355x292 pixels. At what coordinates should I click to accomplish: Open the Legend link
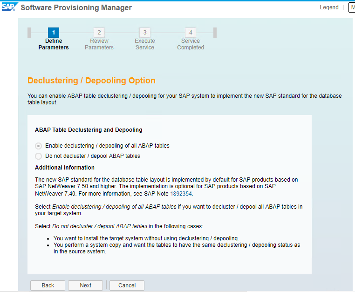(329, 7)
